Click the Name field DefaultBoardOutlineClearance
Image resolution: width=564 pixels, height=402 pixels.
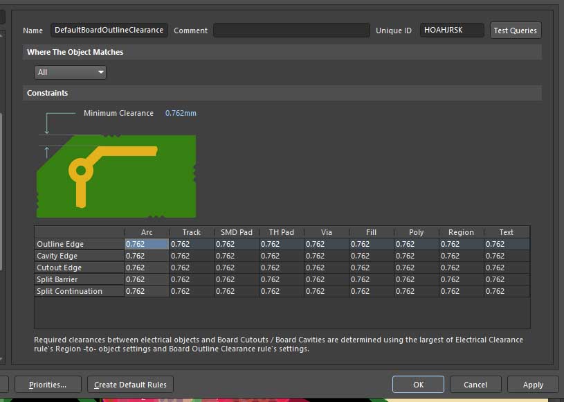[x=109, y=30]
